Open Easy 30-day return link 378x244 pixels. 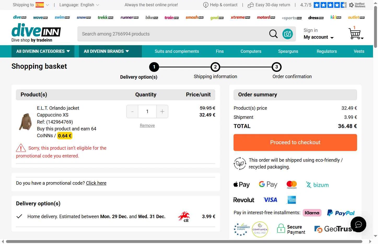(x=269, y=5)
